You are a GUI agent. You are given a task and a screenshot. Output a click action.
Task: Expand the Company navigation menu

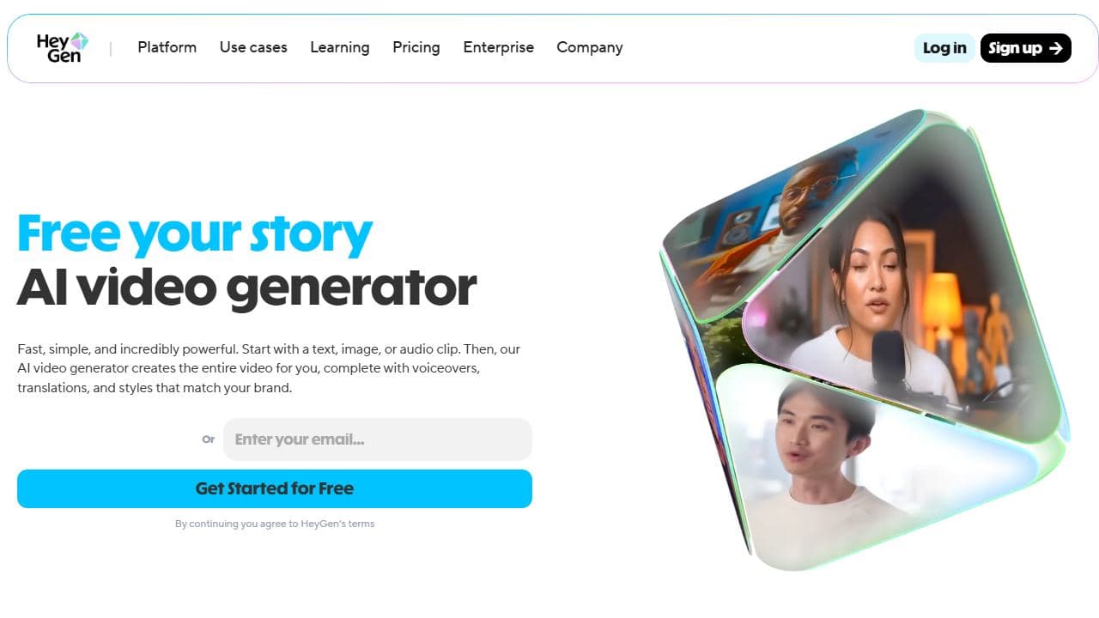click(x=590, y=47)
